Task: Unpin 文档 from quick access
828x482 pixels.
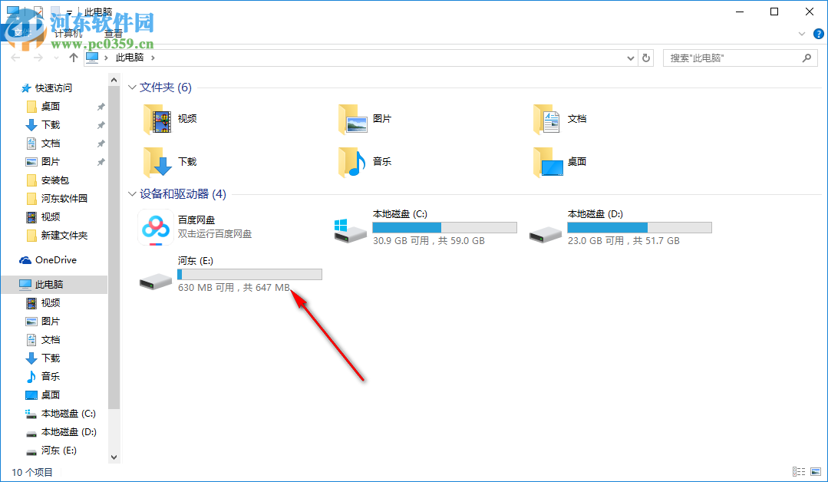Action: coord(101,144)
